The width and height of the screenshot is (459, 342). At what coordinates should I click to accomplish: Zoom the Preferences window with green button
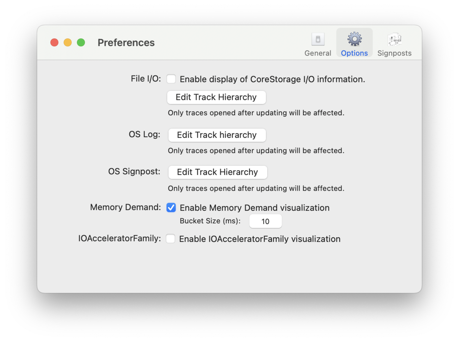pyautogui.click(x=81, y=42)
